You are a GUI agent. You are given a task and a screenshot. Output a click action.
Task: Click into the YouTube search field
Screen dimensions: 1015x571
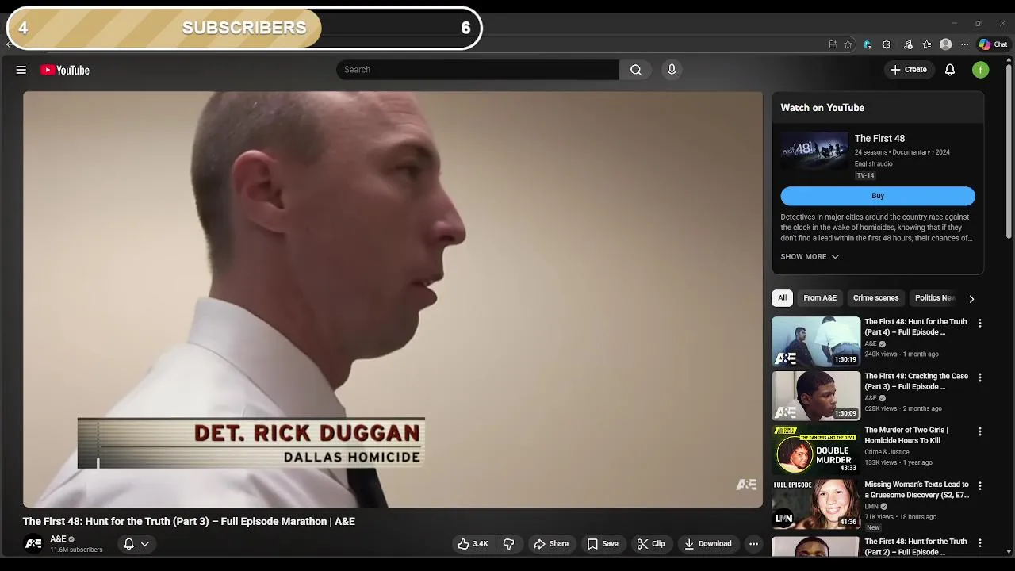click(x=477, y=70)
